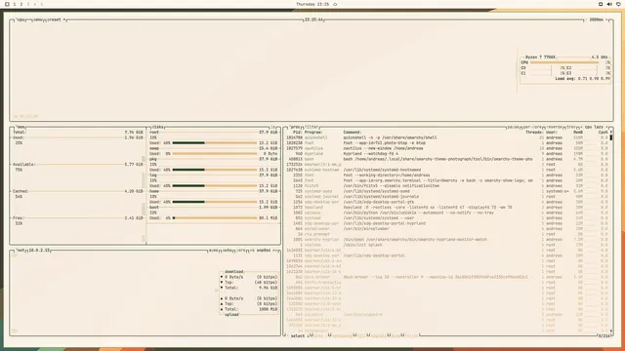
Task: Toggle the proc box label
Action: point(295,127)
